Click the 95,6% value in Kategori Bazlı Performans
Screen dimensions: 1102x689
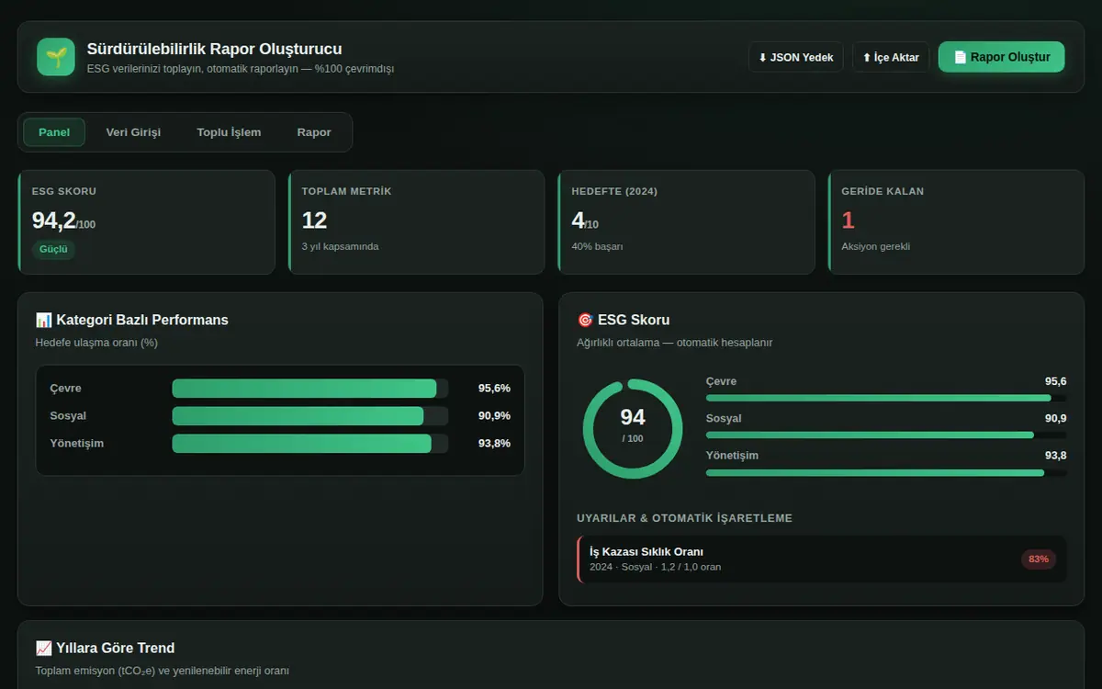click(494, 389)
